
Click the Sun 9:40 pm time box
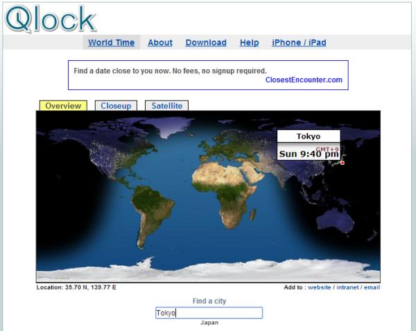(309, 152)
